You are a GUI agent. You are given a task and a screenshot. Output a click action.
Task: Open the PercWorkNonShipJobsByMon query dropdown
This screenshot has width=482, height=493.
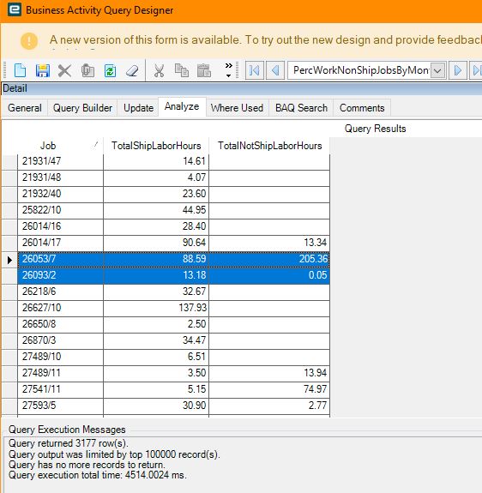click(x=437, y=70)
